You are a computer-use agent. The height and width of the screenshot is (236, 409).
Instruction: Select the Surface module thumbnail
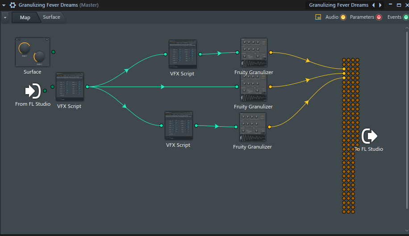point(33,52)
